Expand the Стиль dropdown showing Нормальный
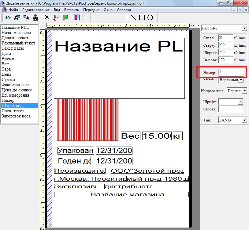Viewport: 249px width, 230px height. (x=241, y=80)
